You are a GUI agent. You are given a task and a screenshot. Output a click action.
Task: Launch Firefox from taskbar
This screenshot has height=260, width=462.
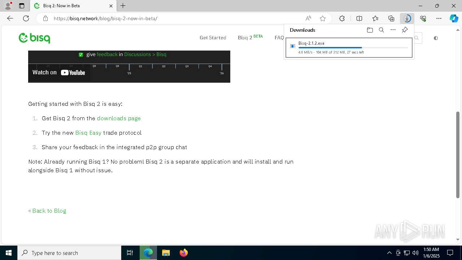point(184,253)
